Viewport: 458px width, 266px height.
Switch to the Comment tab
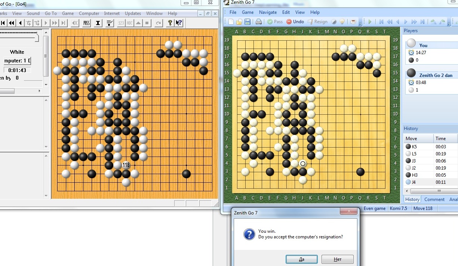click(x=434, y=199)
